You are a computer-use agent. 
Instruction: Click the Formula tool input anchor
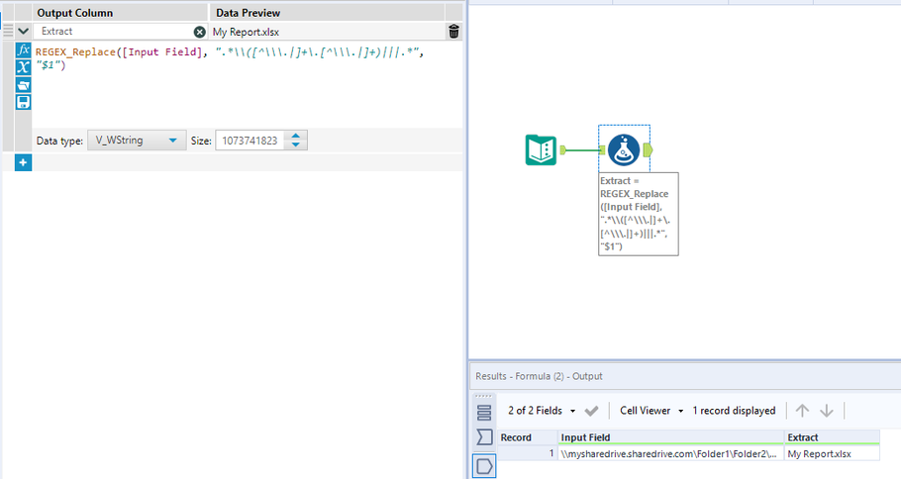tap(602, 149)
